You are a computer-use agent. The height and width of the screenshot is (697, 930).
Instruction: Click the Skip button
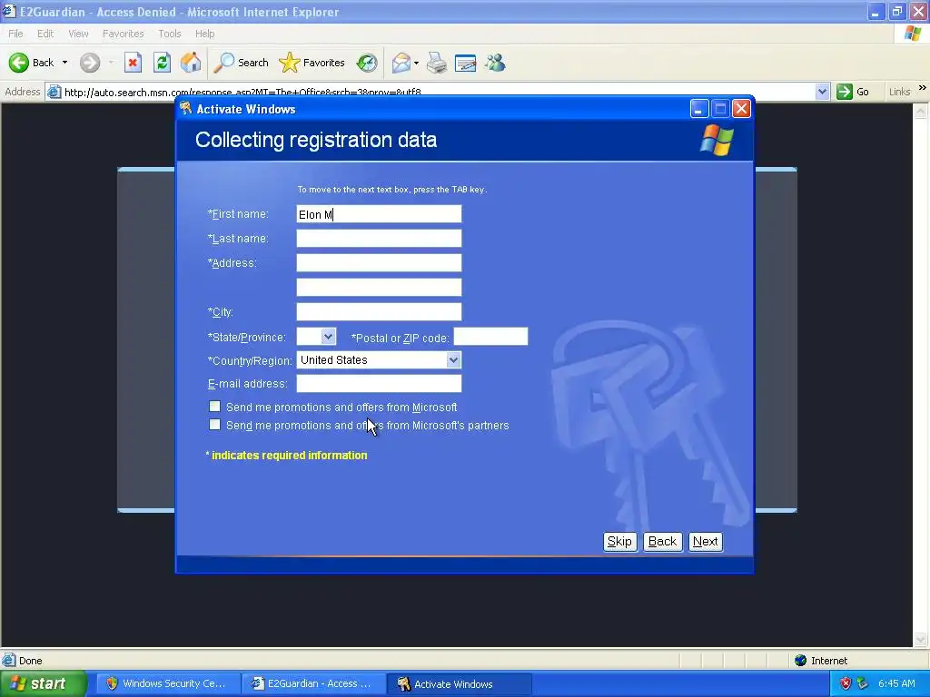click(x=619, y=541)
